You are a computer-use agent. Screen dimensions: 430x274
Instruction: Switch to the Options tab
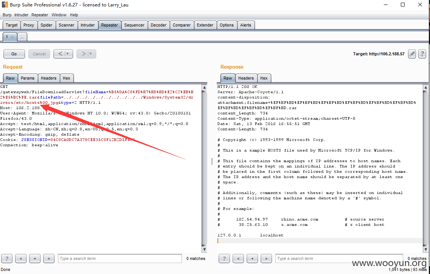[x=227, y=25]
